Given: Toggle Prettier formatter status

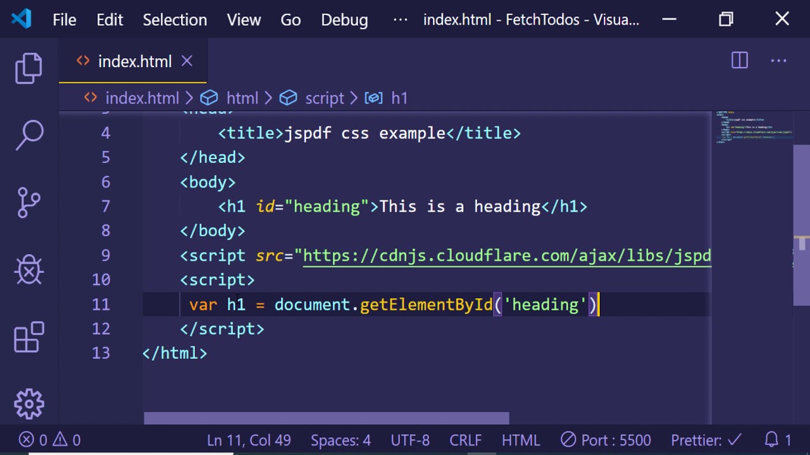Looking at the screenshot, I should [x=706, y=440].
